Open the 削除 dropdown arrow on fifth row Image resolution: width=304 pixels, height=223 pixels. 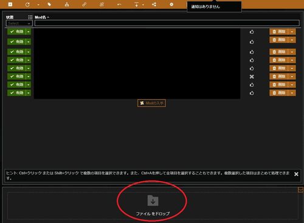click(x=292, y=68)
